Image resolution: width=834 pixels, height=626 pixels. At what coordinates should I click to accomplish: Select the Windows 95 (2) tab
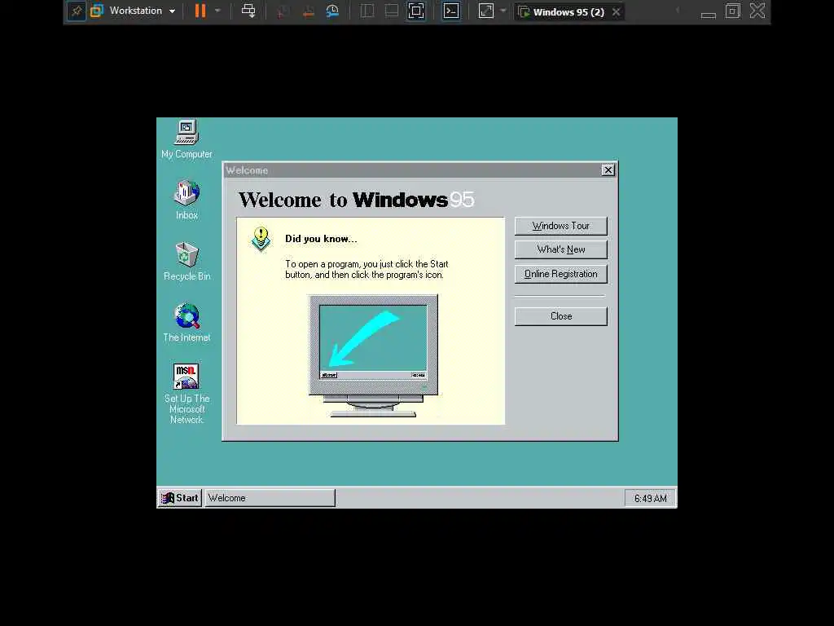coord(568,11)
